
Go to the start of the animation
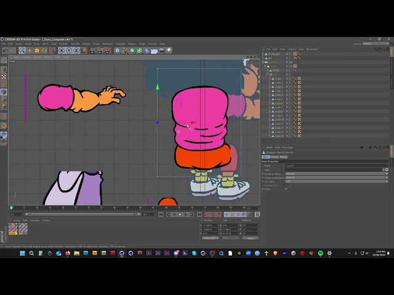coord(161,214)
